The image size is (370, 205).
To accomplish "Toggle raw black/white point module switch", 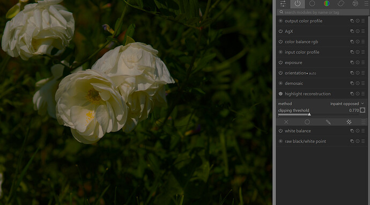I will 280,141.
